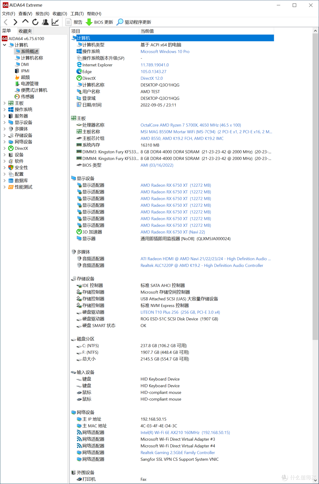Select the 硬盘 SMART 状态 row

coord(172,326)
